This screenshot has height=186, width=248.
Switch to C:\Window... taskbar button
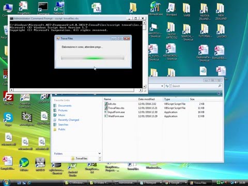[x=75, y=183]
